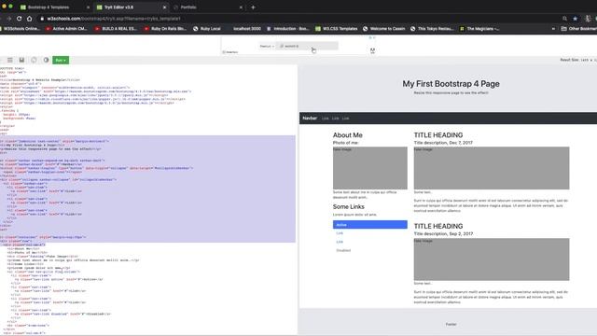Image resolution: width=597 pixels, height=336 pixels.
Task: Run the code with green Run button
Action: [61, 60]
